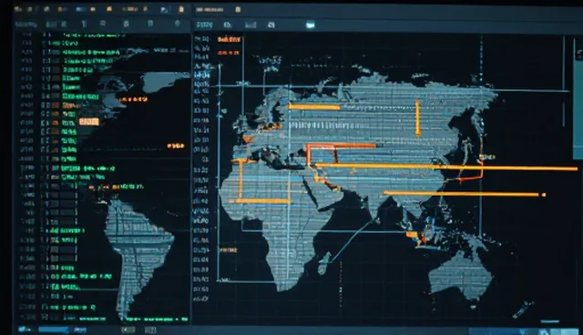Viewport: 583px width, 335px height.
Task: Open the bar chart icon in map toolbar
Action: (251, 25)
